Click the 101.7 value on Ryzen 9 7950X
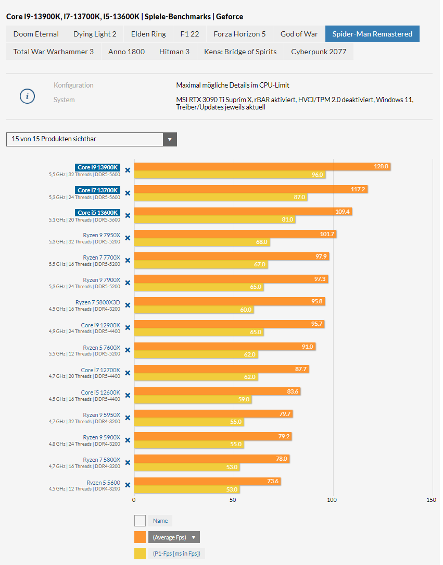Image resolution: width=443 pixels, height=565 pixels. (x=327, y=234)
